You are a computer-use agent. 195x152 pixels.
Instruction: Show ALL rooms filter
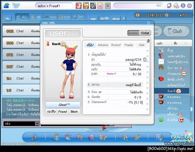22,17
